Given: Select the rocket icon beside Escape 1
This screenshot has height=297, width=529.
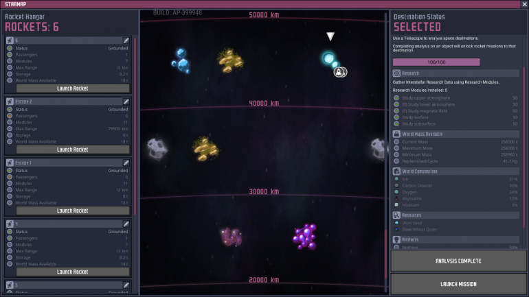Looking at the screenshot, I should (10, 163).
